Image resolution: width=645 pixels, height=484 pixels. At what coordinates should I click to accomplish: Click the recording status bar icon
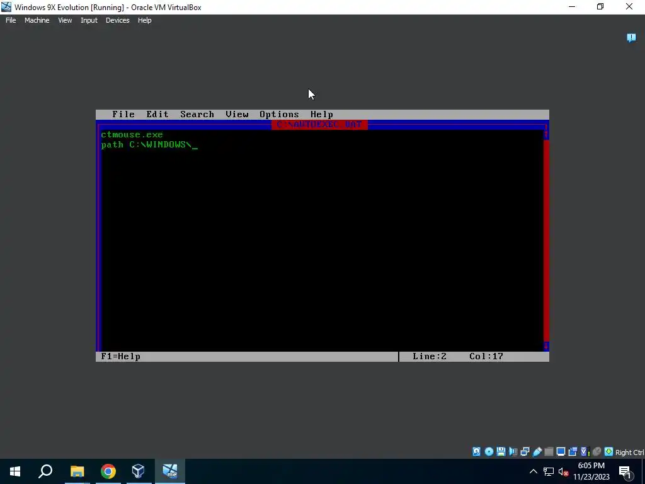[573, 452]
